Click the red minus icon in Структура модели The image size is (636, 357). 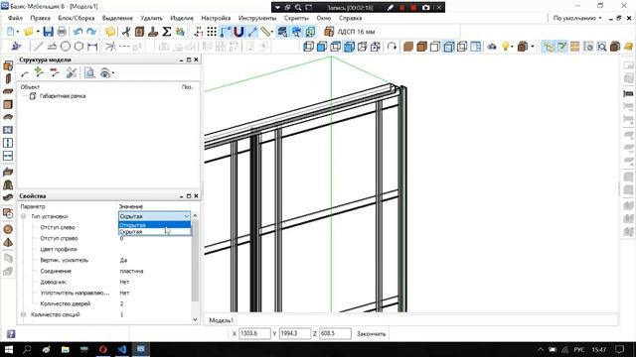click(x=55, y=72)
